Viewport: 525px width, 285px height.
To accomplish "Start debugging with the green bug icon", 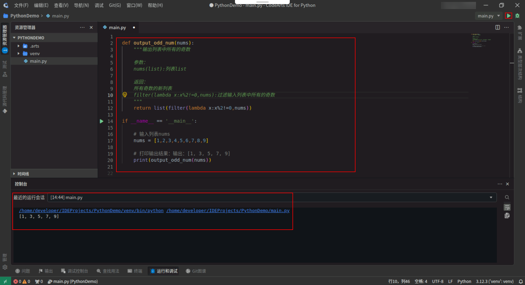I will tap(517, 16).
